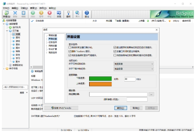Click the ... browse button for player path
The image size is (195, 132).
(x=151, y=95)
